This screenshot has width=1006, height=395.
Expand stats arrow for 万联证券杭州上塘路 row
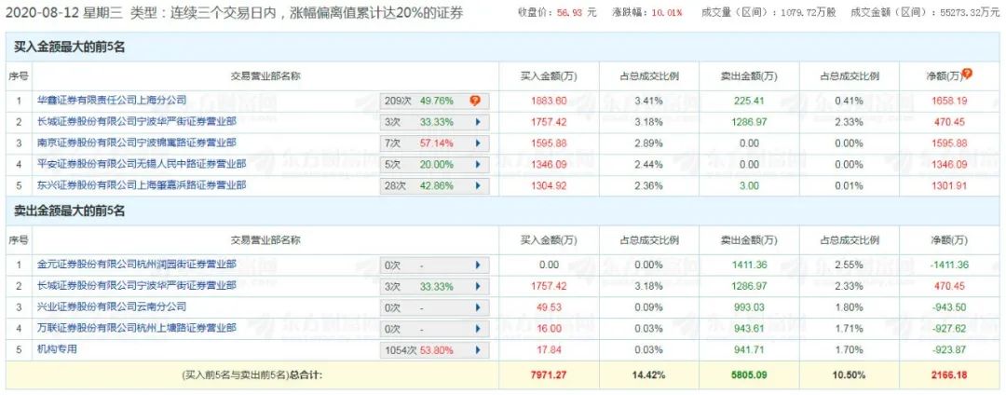[x=477, y=329]
